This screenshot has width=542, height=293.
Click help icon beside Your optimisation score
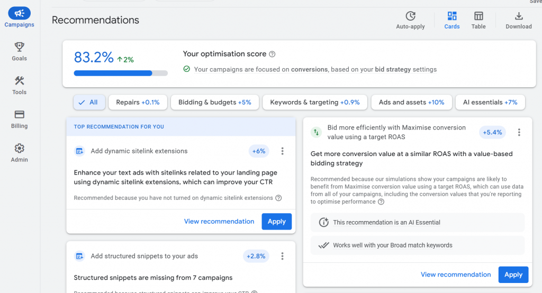tap(272, 54)
